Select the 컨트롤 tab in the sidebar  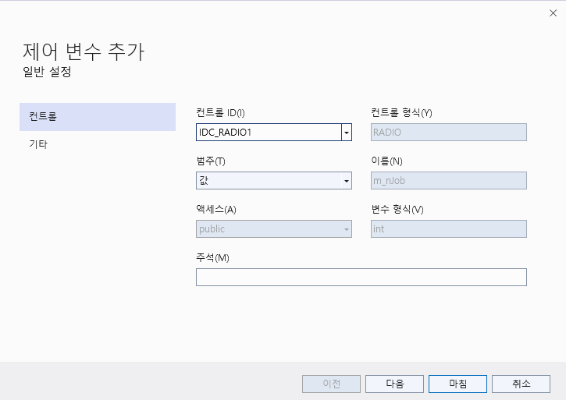pyautogui.click(x=98, y=116)
